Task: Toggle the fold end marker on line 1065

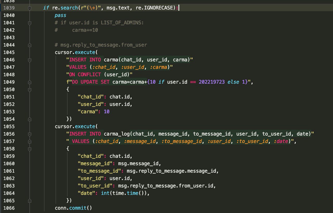Action: [x=29, y=201]
